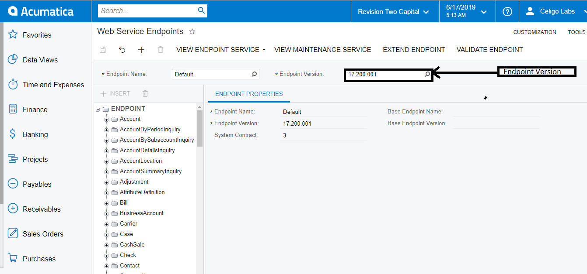Select AttributeDefinition tree item
This screenshot has width=587, height=274.
point(142,192)
